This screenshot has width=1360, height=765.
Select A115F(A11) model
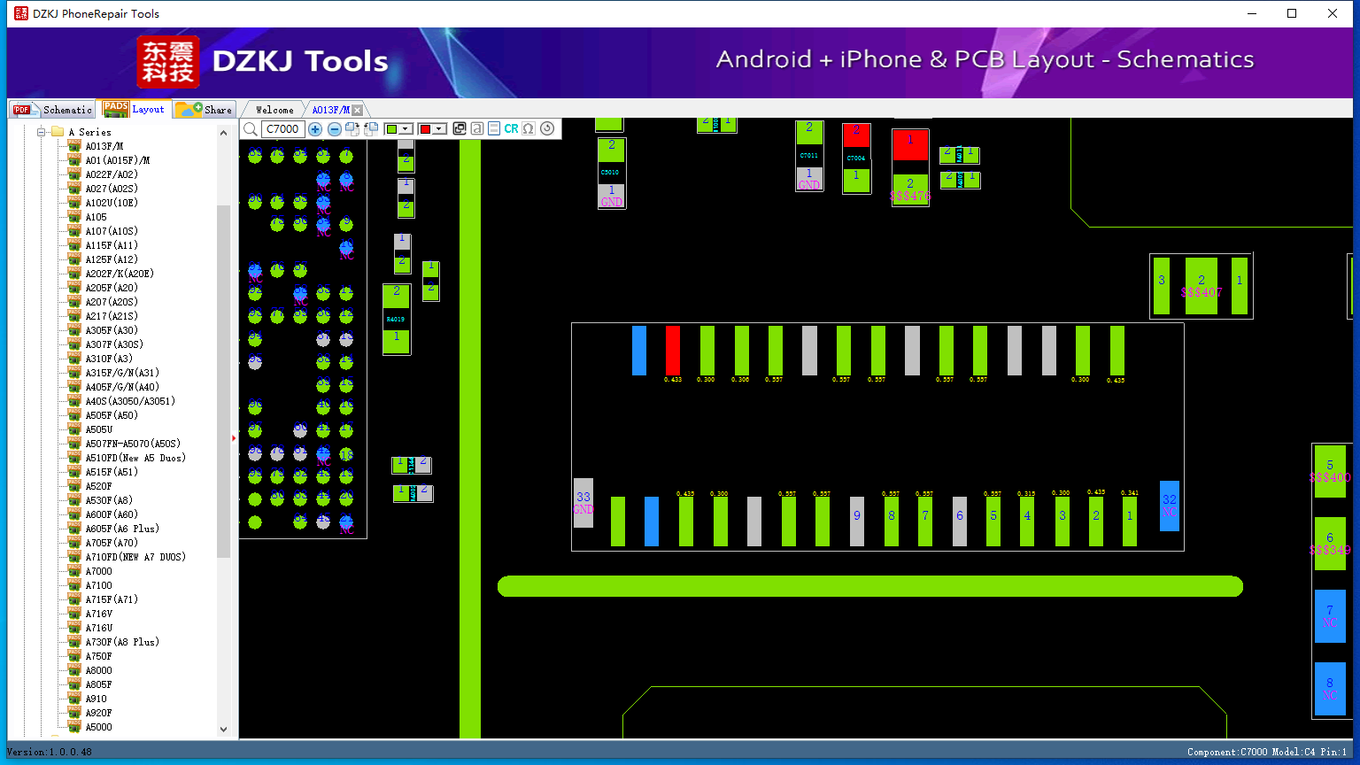[112, 245]
